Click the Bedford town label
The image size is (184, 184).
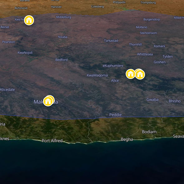coord(61,60)
